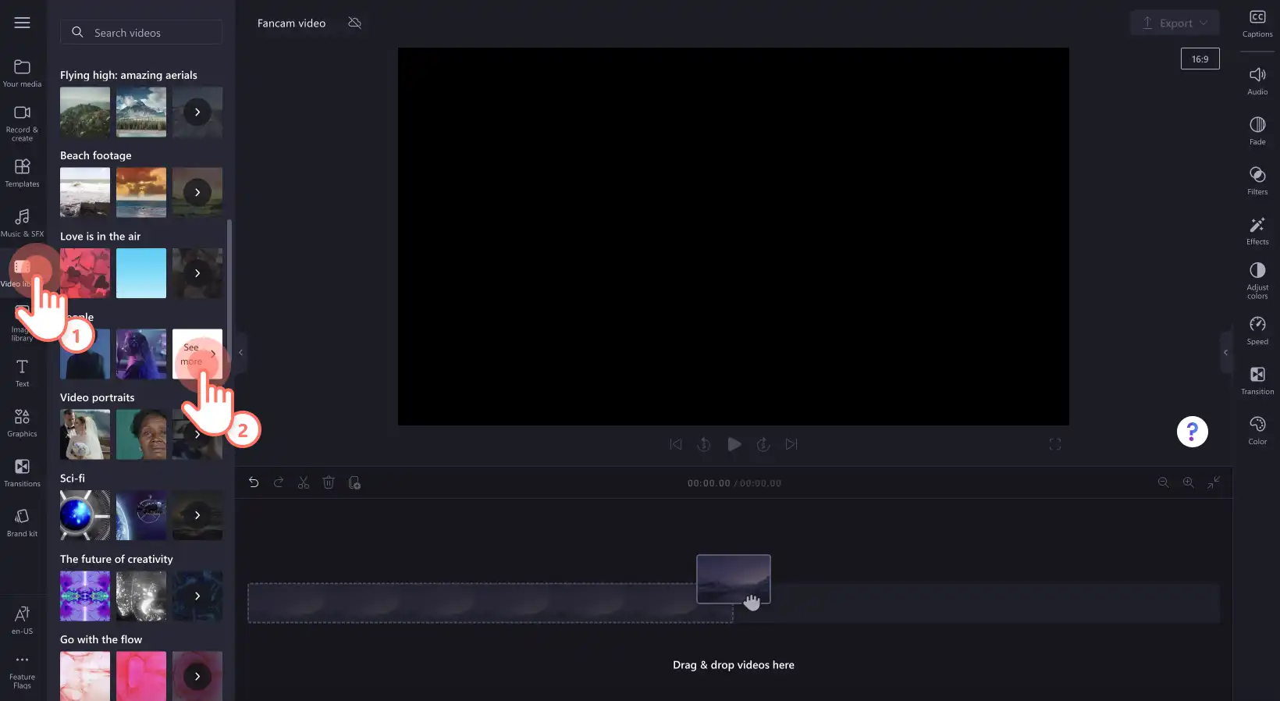Open the Music & SFX tab
The width and height of the screenshot is (1280, 701).
[x=22, y=223]
